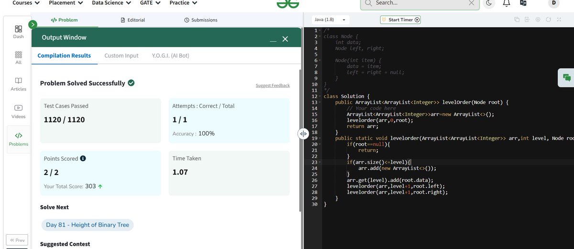
Task: Fold code at line 23 arrow
Action: 320,162
